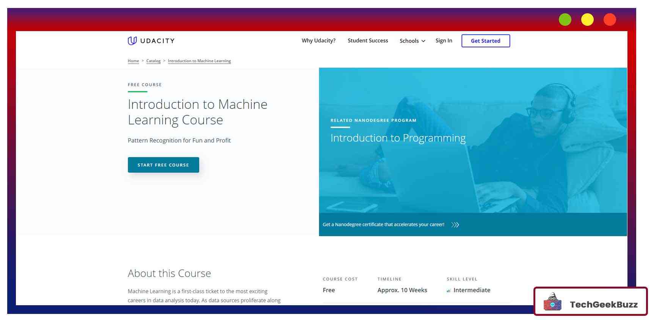Click the Udacity wordmark text

tap(157, 41)
